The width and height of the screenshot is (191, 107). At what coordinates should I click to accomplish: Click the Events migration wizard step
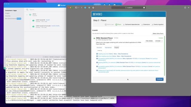158,24
